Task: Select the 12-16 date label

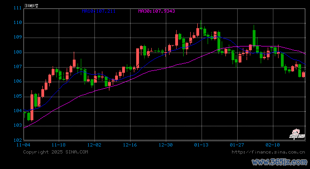Action: 130,145
